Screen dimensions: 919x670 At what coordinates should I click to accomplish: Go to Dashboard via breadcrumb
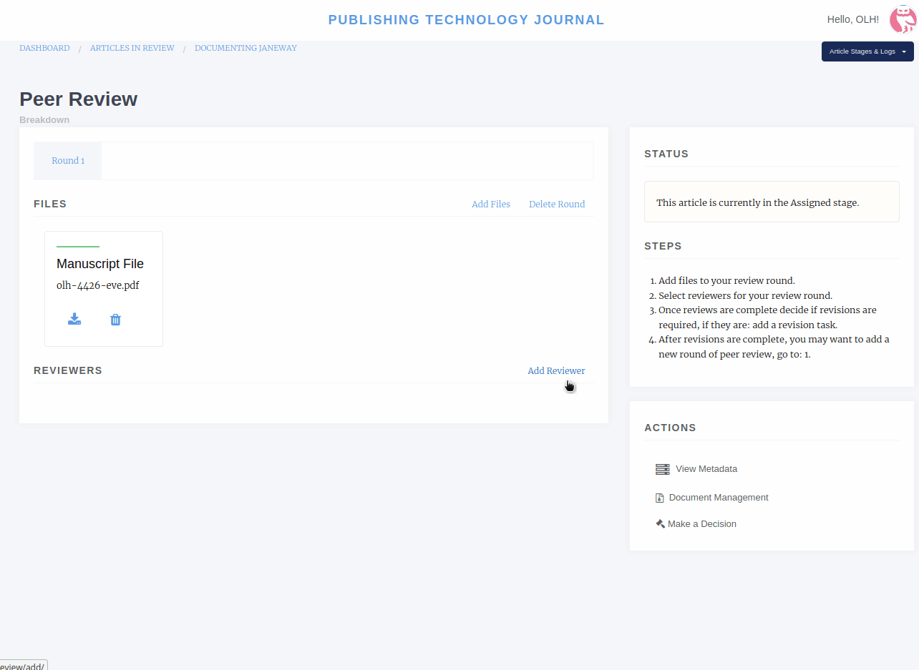click(44, 48)
